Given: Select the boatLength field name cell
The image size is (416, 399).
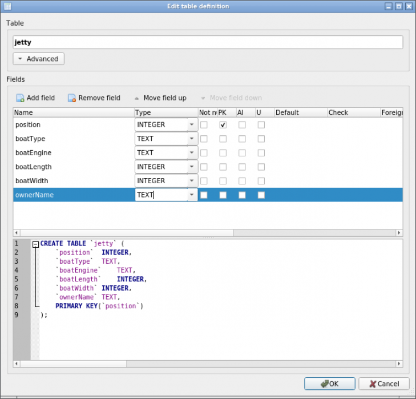Looking at the screenshot, I should (74, 167).
